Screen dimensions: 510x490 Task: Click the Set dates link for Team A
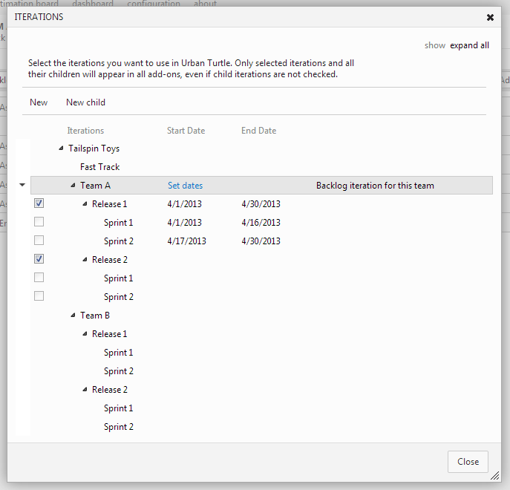[185, 186]
